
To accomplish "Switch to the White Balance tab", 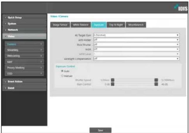I will (x=81, y=25).
